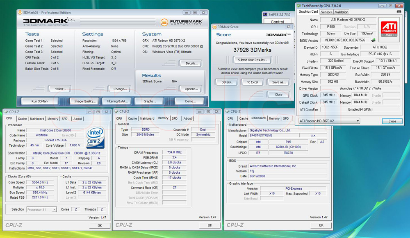Click the 37928 3DMarks score text

(252, 50)
